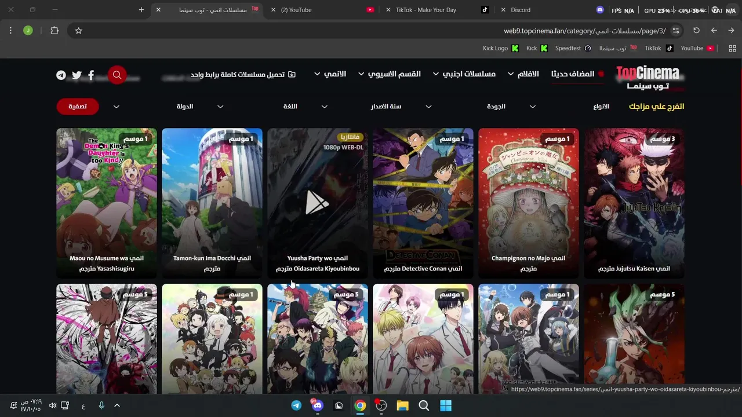Bookmark this page with the star icon
The image size is (742, 417).
(79, 31)
